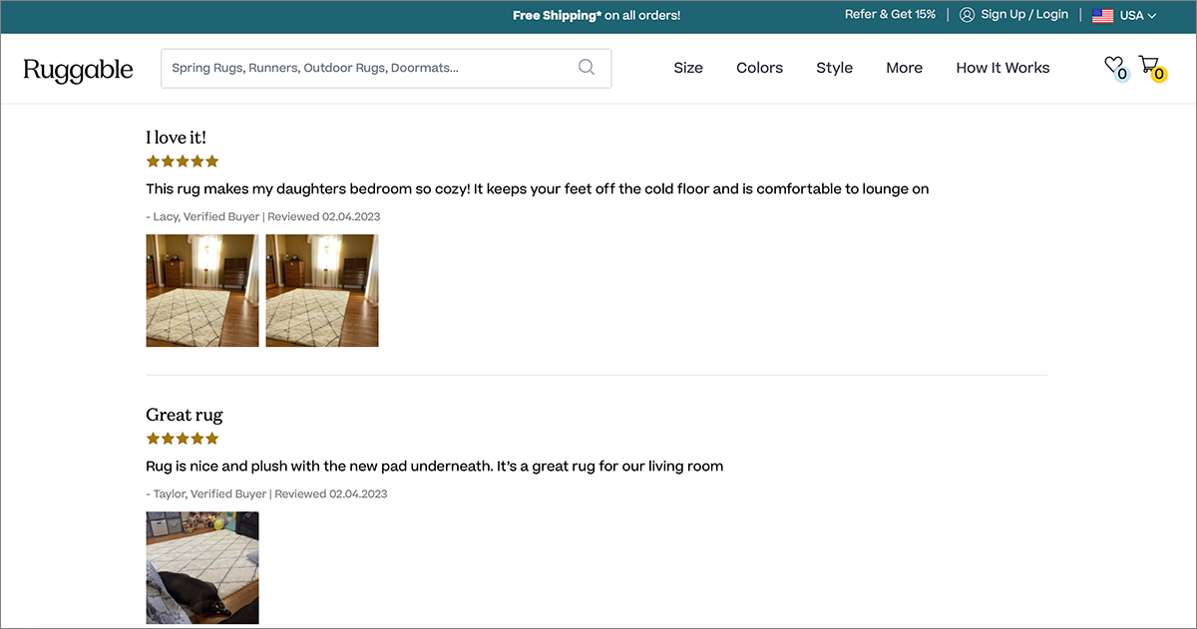Click the account profile icon next to Sign Up

[x=966, y=15]
